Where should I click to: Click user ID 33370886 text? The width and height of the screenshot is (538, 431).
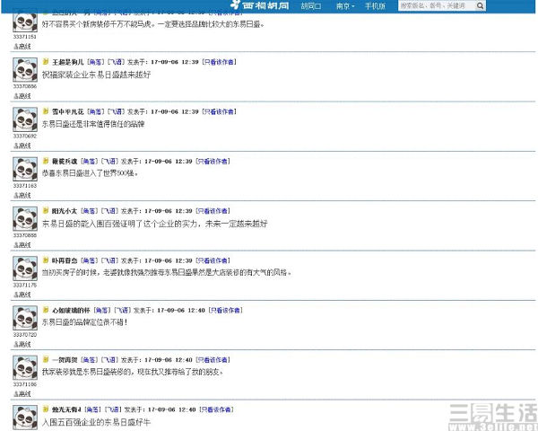click(25, 86)
